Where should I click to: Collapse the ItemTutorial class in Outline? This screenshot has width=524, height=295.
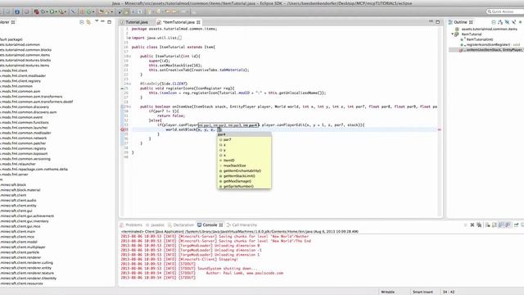point(453,34)
